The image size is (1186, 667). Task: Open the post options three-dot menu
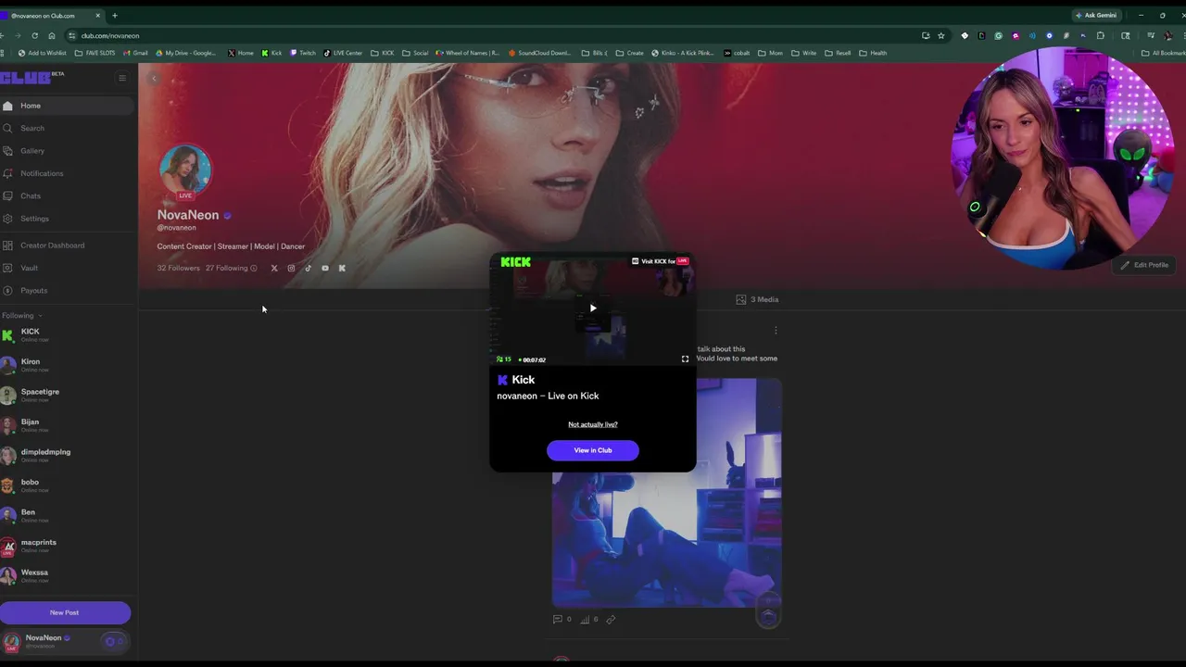click(x=776, y=330)
